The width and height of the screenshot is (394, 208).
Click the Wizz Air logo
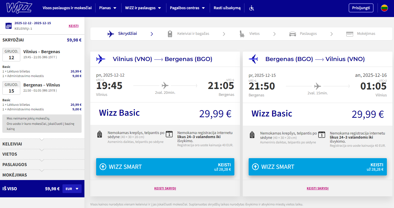click(19, 8)
